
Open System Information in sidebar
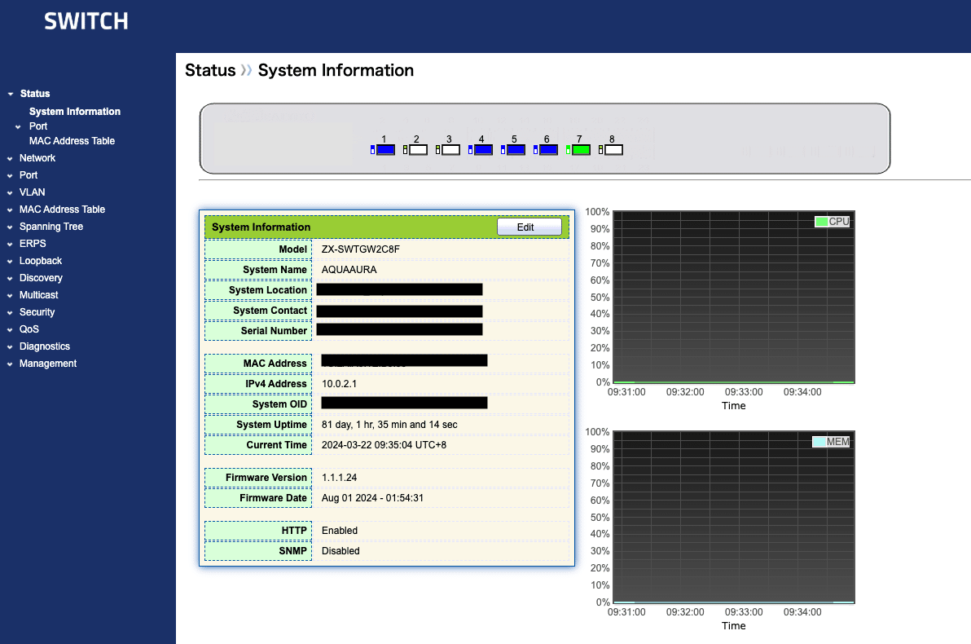pos(75,112)
